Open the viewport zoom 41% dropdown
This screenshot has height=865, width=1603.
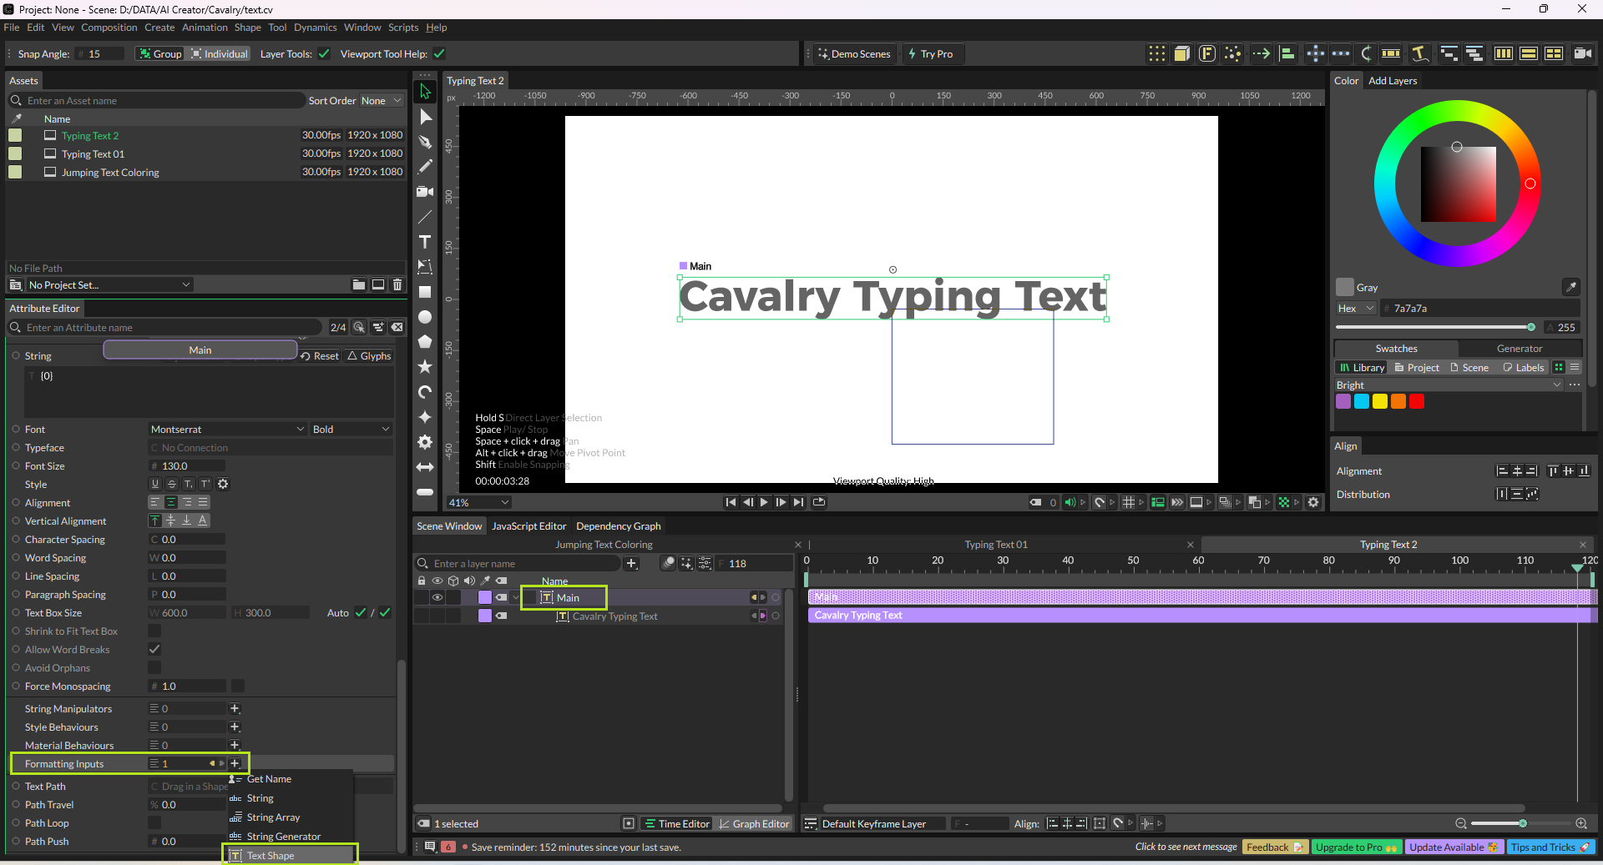478,502
